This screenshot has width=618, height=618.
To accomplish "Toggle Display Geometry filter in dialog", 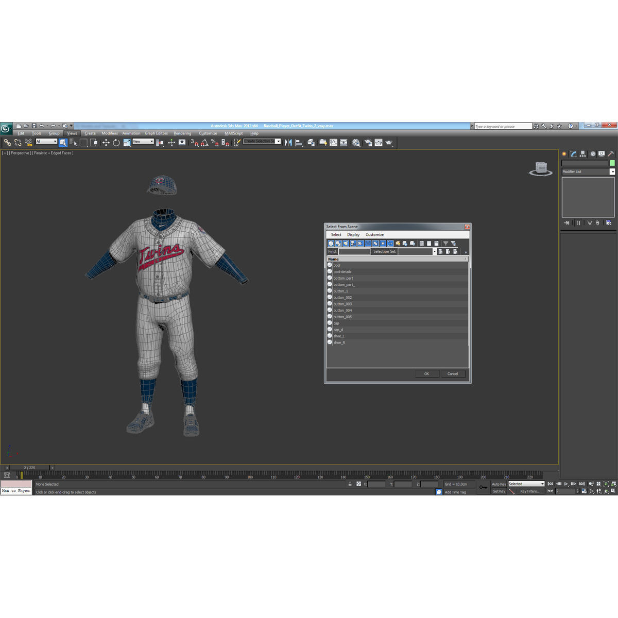I will tap(331, 243).
